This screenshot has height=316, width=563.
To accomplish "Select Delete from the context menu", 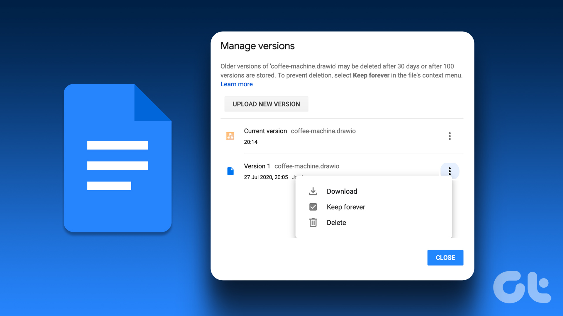I will (336, 222).
